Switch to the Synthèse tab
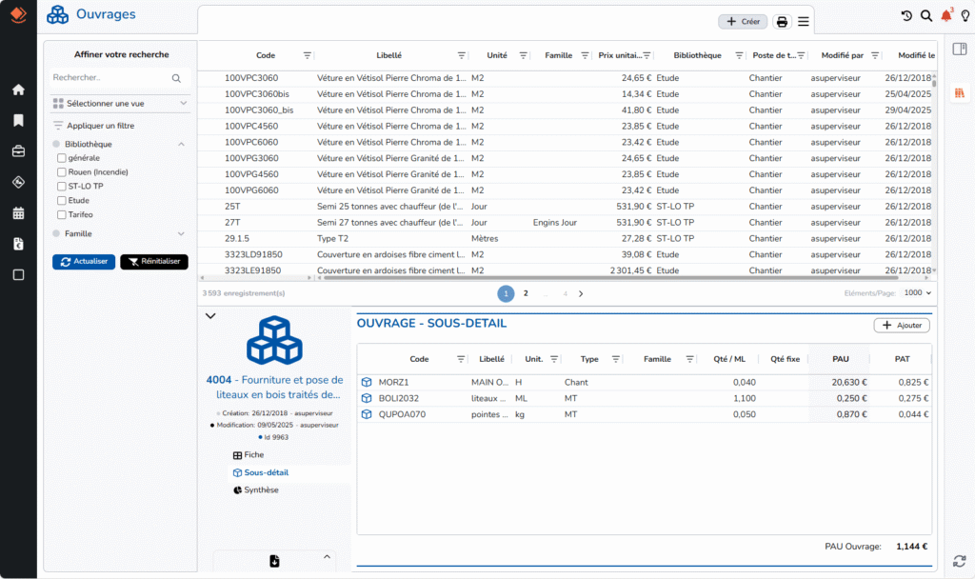This screenshot has width=975, height=579. pyautogui.click(x=261, y=489)
